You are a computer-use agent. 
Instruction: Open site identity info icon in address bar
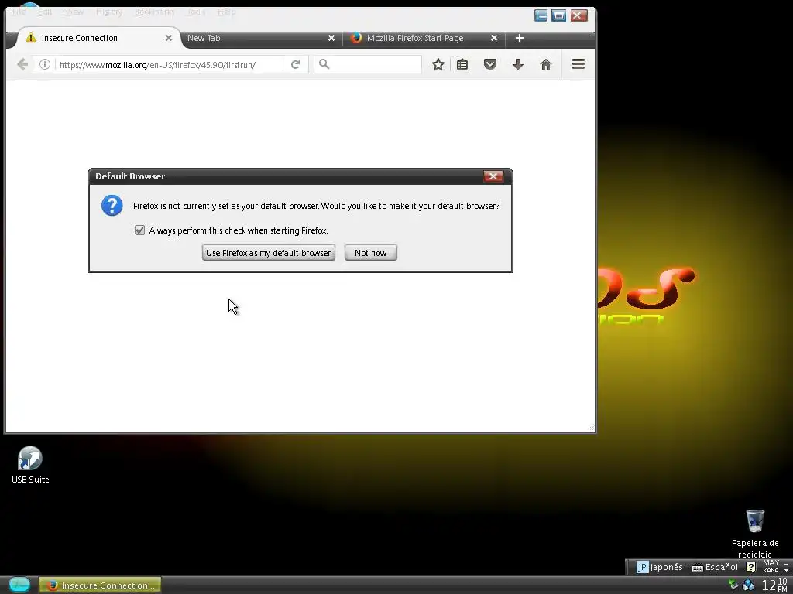pyautogui.click(x=45, y=64)
